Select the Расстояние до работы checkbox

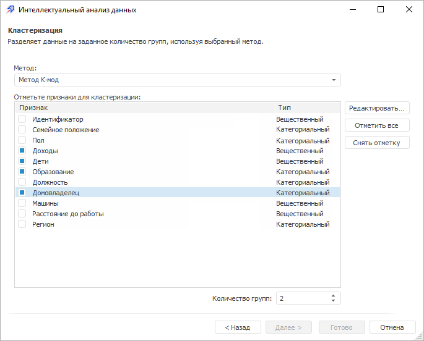point(22,214)
